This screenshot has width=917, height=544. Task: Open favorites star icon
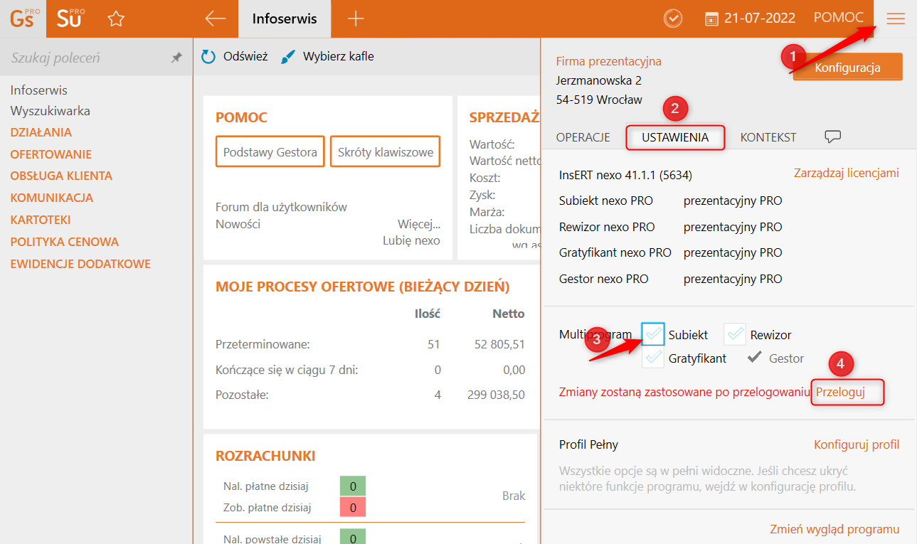(x=116, y=19)
